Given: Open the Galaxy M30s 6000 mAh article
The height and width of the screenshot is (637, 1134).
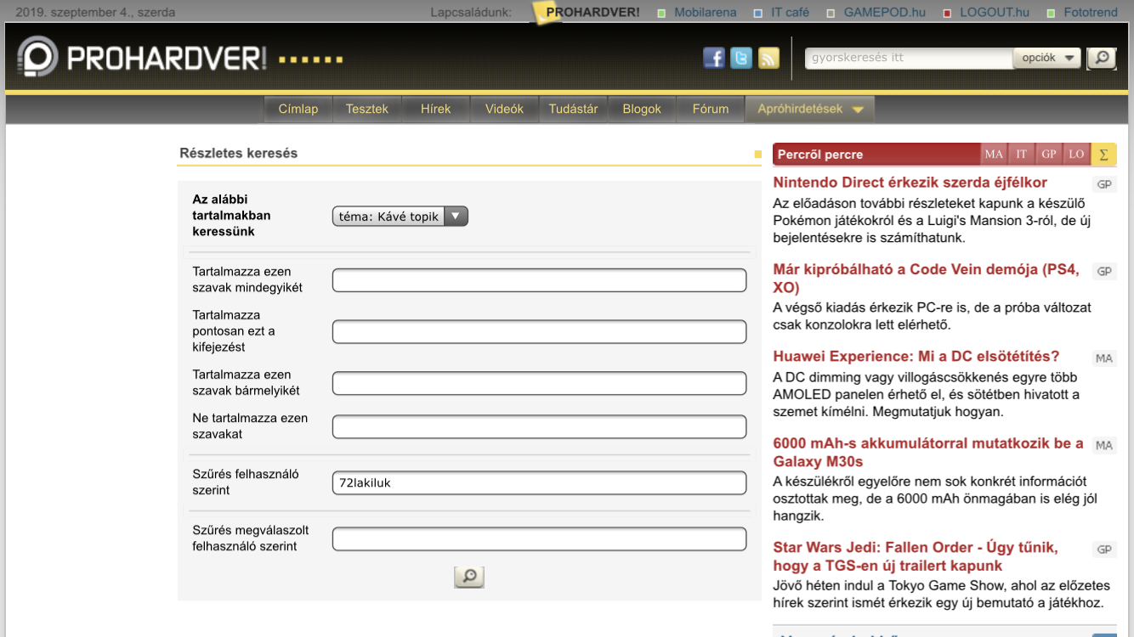Looking at the screenshot, I should pyautogui.click(x=928, y=453).
